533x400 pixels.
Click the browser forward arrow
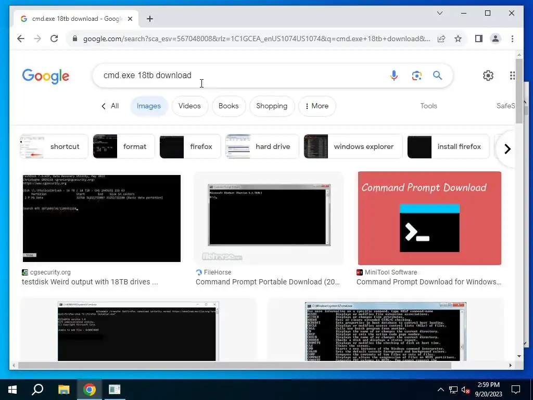point(37,39)
